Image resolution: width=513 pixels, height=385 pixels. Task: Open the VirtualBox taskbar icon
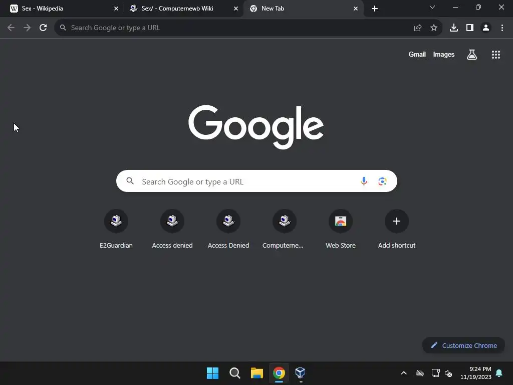tap(301, 372)
